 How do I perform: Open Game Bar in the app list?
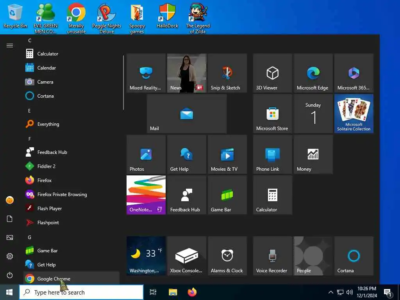pos(71,251)
